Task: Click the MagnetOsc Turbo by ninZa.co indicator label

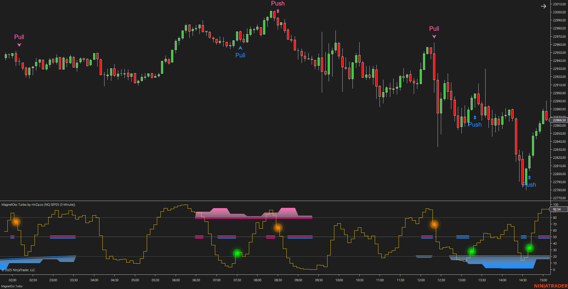Action: 38,205
